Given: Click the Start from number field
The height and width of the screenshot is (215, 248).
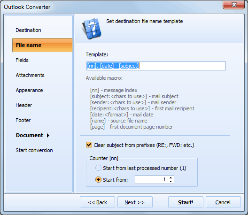Looking at the screenshot, I should coord(152,180).
